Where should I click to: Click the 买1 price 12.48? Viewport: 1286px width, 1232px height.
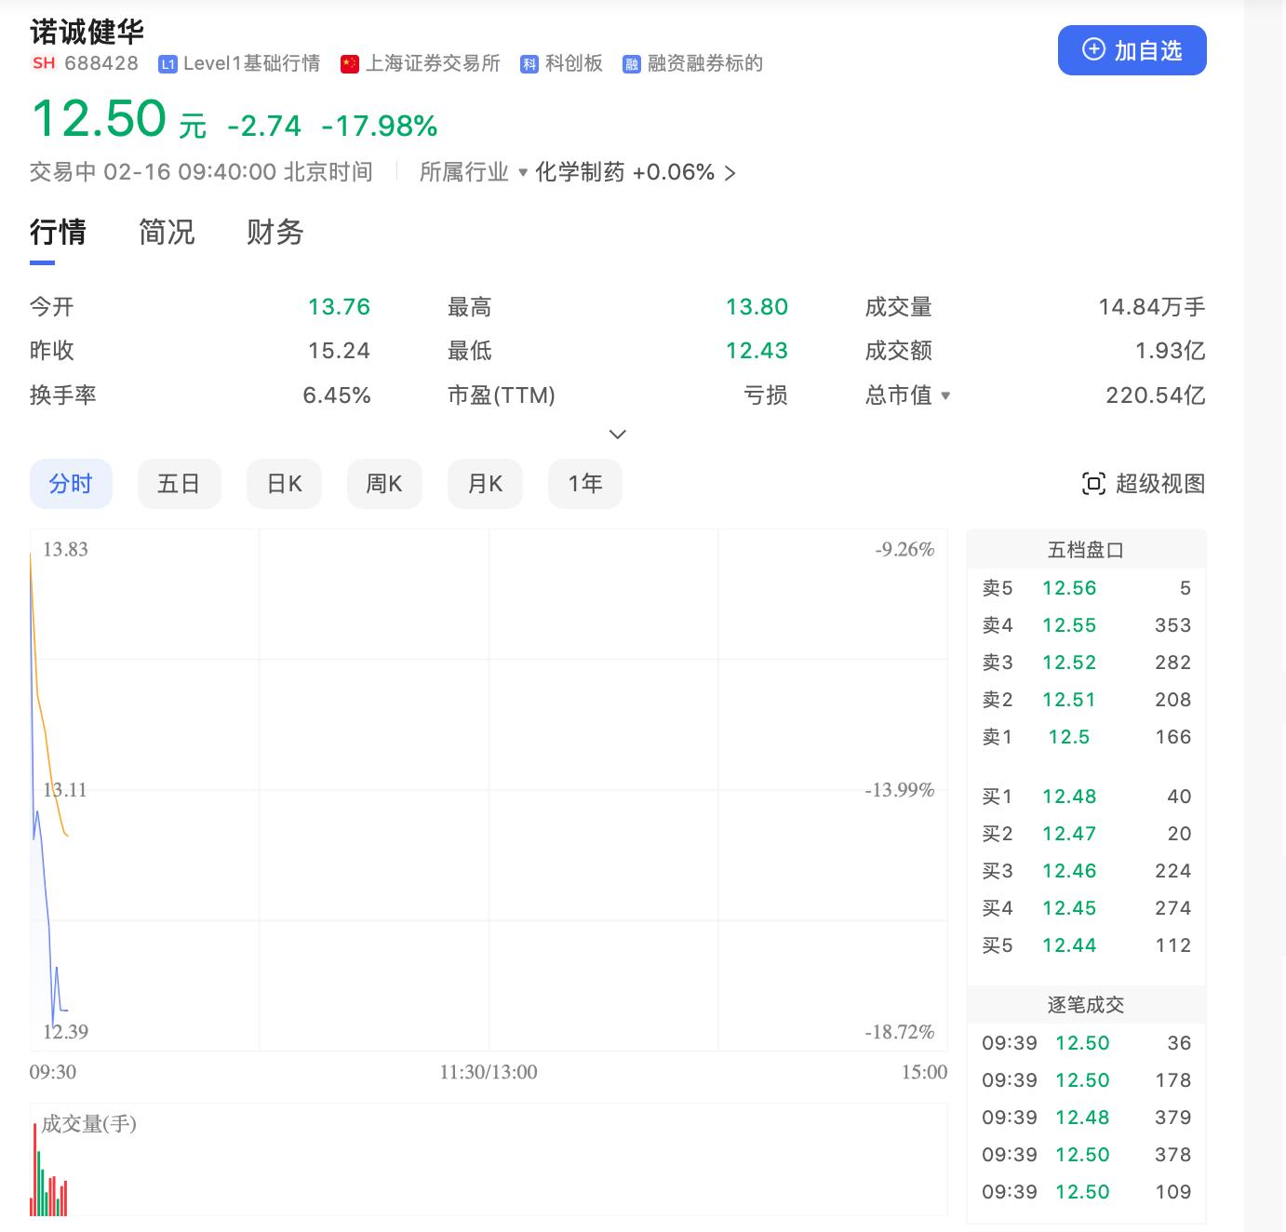click(x=1069, y=797)
